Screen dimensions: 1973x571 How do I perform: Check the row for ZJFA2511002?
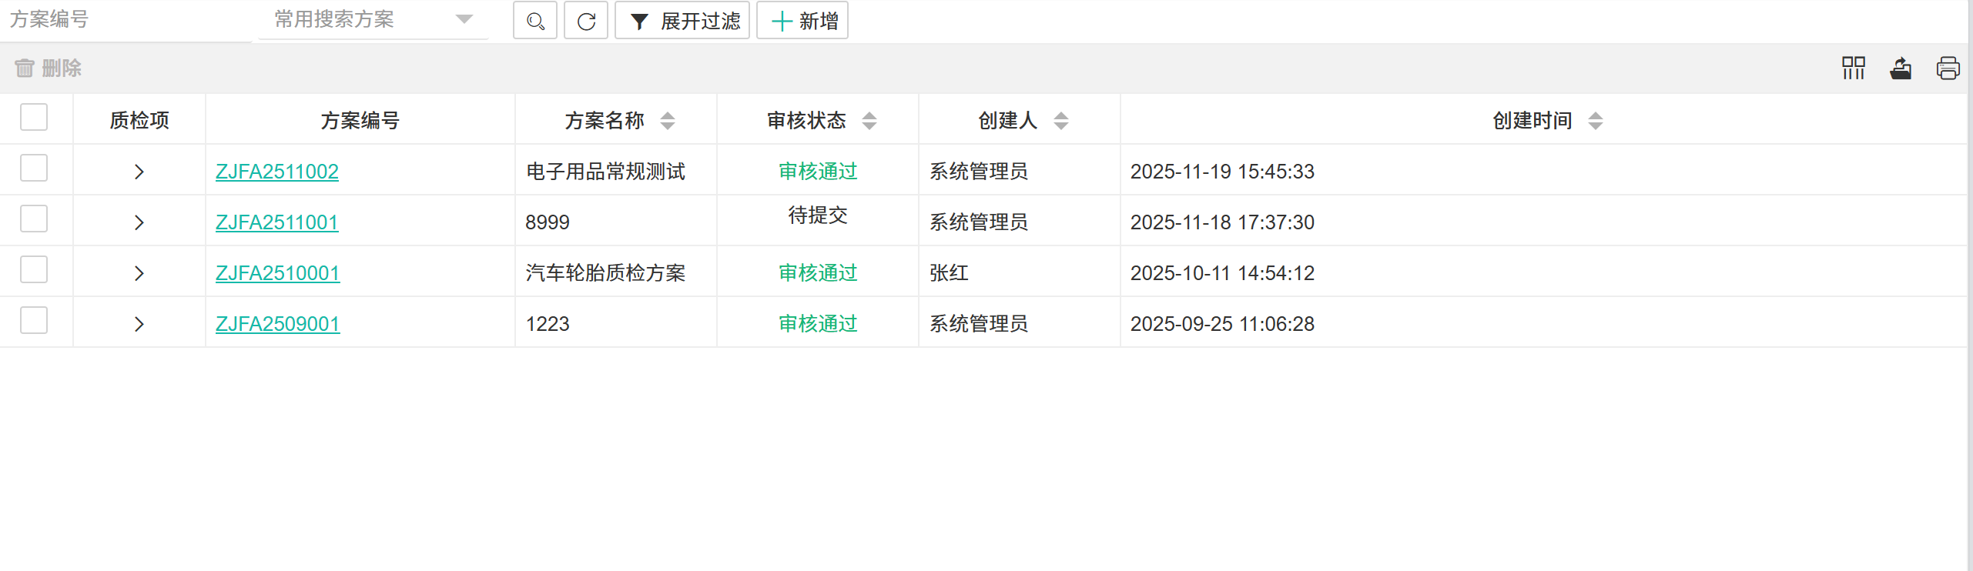point(34,169)
